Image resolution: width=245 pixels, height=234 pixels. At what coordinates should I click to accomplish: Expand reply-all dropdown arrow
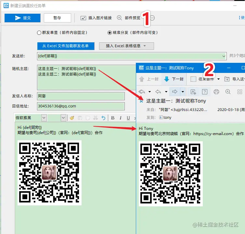(x=149, y=92)
